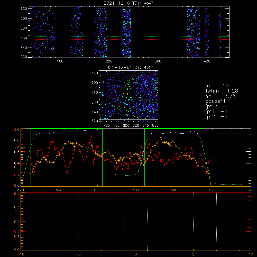257x257 pixels.
Task: Click the 0 x-axis label of the lowest plot
Action: pyautogui.click(x=136, y=254)
